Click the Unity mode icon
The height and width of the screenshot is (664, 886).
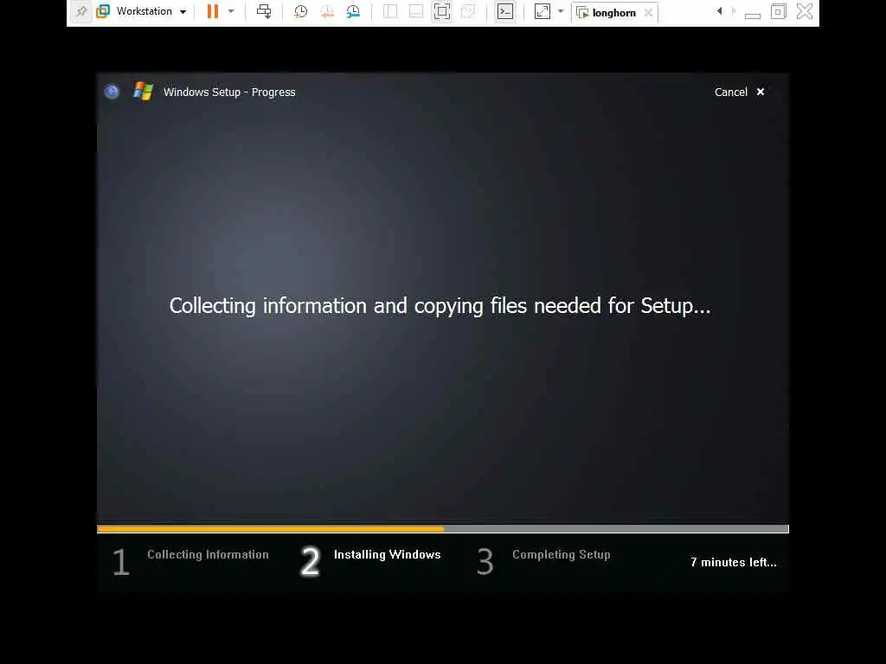(468, 11)
